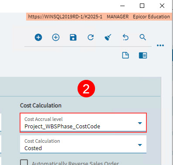Screen dimensions: 173x165
Task: Click the outlined plus circle icon
Action: tap(56, 38)
